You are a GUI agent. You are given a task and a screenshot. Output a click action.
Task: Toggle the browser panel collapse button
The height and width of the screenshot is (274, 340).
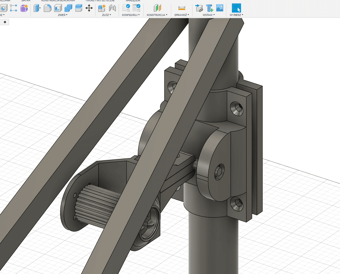pos(5,22)
